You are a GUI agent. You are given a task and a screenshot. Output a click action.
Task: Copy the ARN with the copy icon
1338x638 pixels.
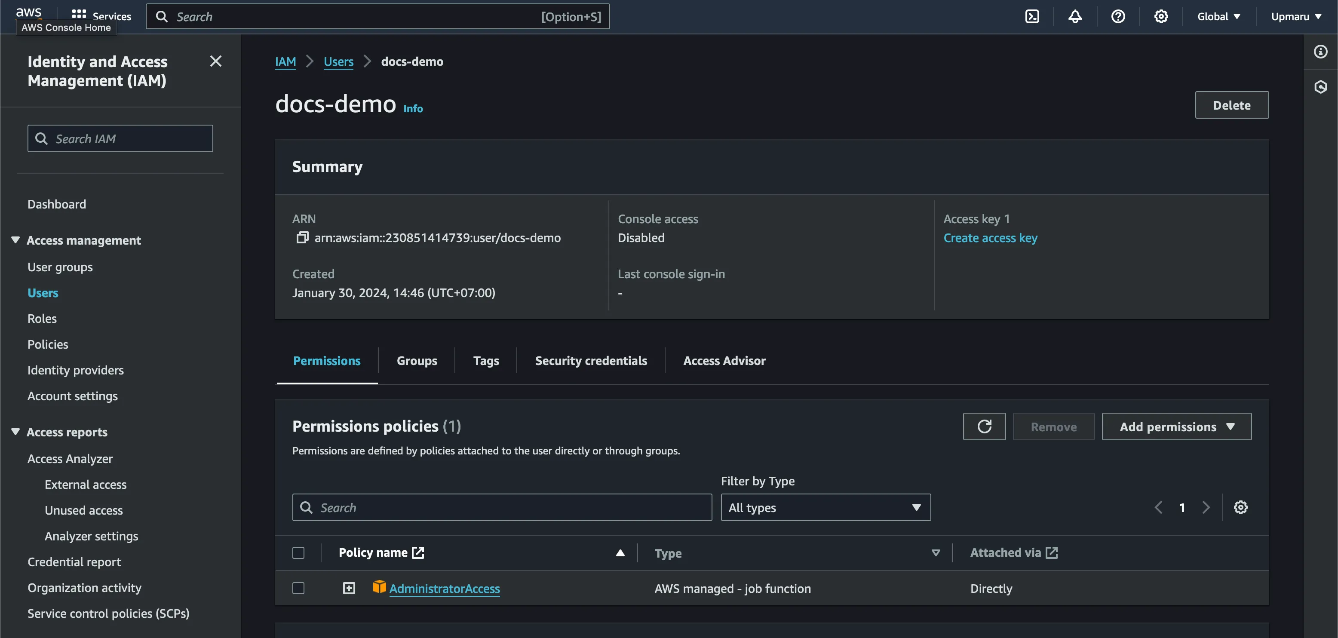[x=302, y=237]
